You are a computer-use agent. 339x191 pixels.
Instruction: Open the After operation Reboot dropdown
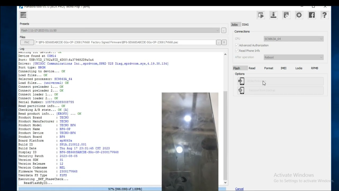click(x=294, y=57)
